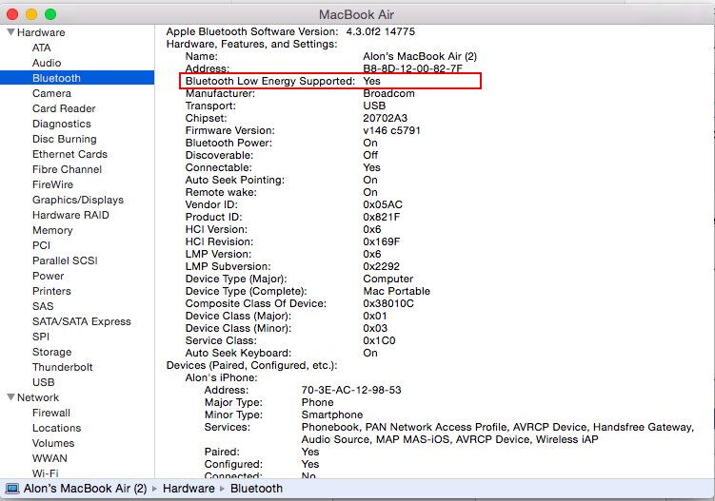Click the Bluetooth Low Energy Supported row
This screenshot has height=501, width=715.
(x=330, y=81)
